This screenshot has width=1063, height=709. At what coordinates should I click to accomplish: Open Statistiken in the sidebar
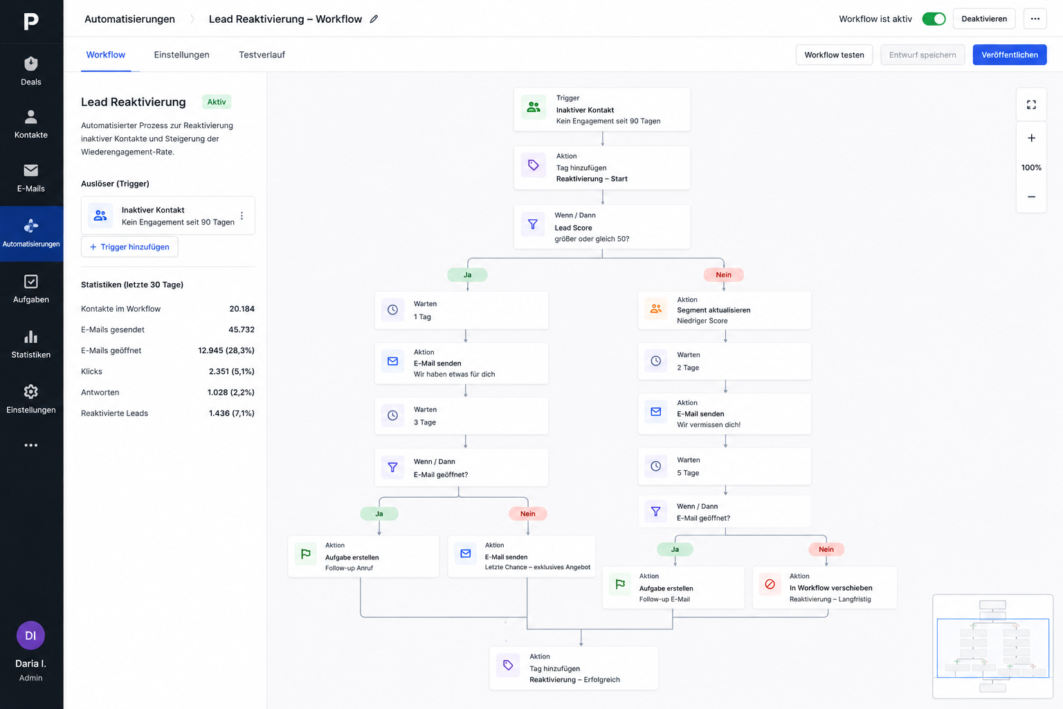[31, 344]
